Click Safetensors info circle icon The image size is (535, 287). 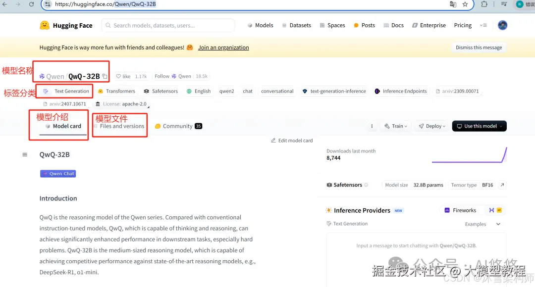366,185
